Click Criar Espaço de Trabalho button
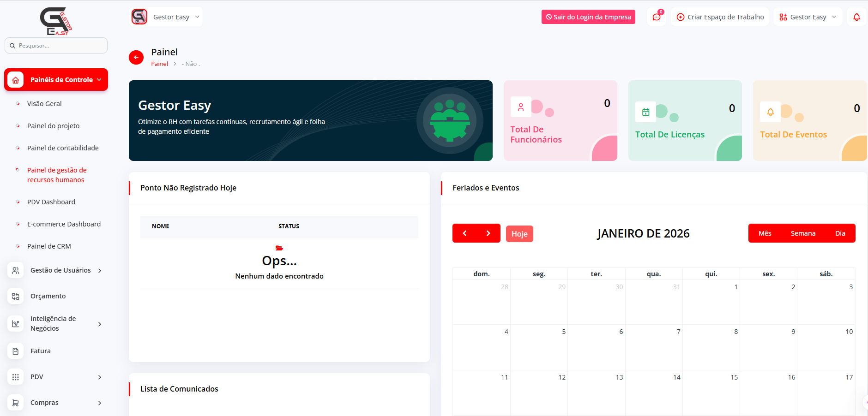The width and height of the screenshot is (868, 416). click(x=720, y=17)
